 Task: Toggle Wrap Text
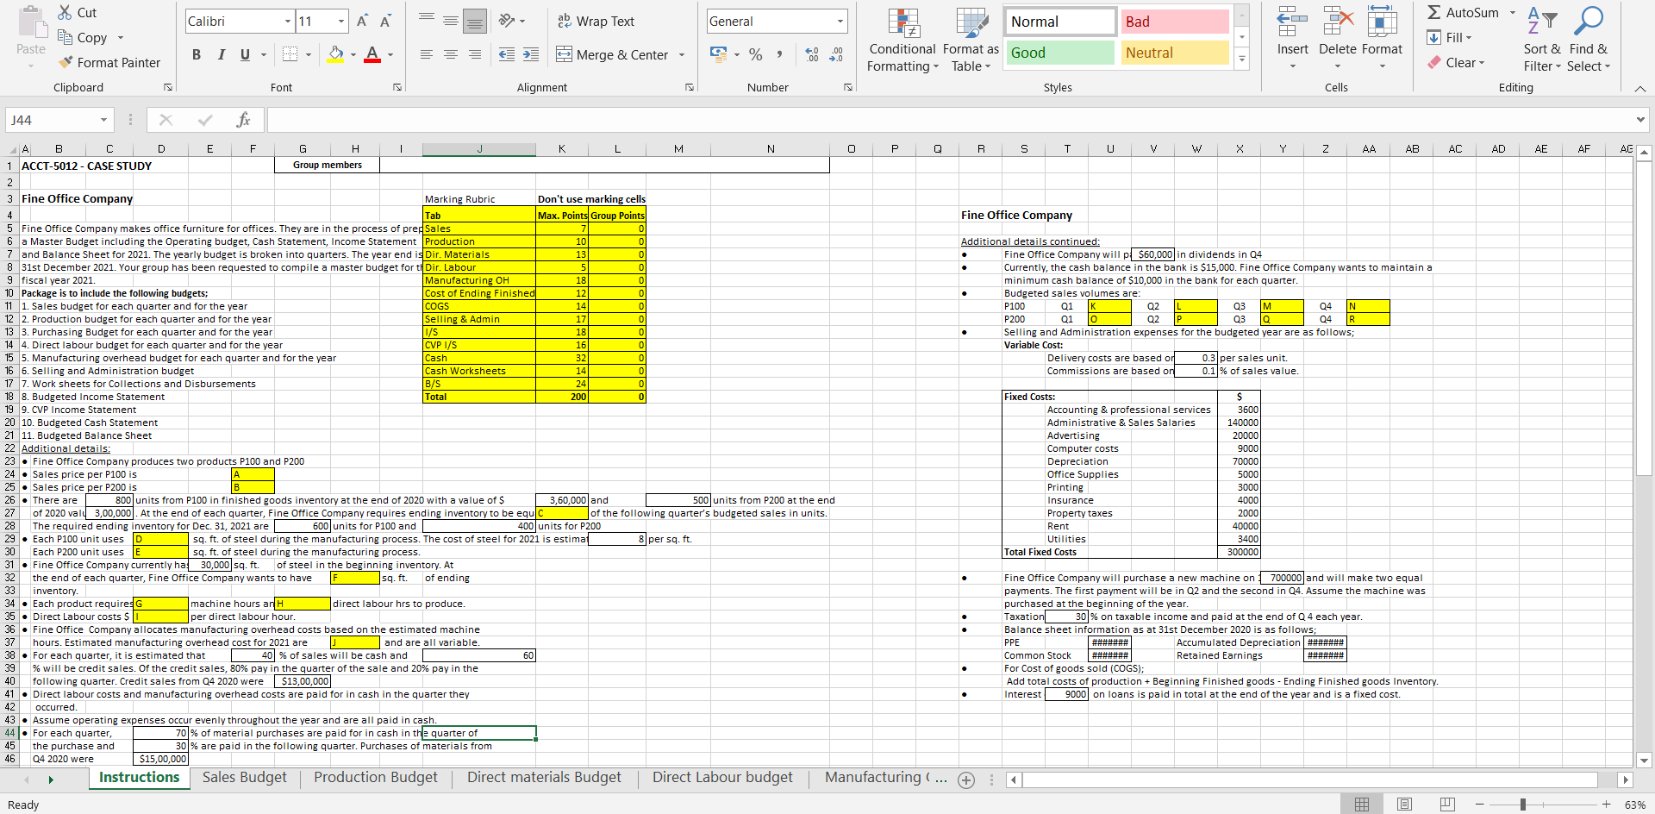(596, 21)
